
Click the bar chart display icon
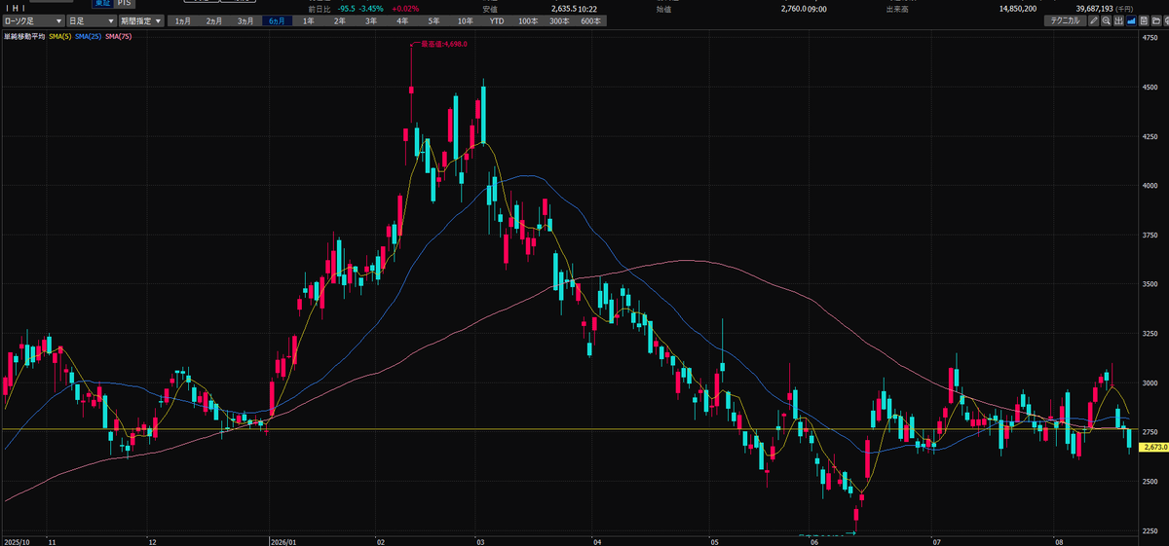pos(1119,20)
